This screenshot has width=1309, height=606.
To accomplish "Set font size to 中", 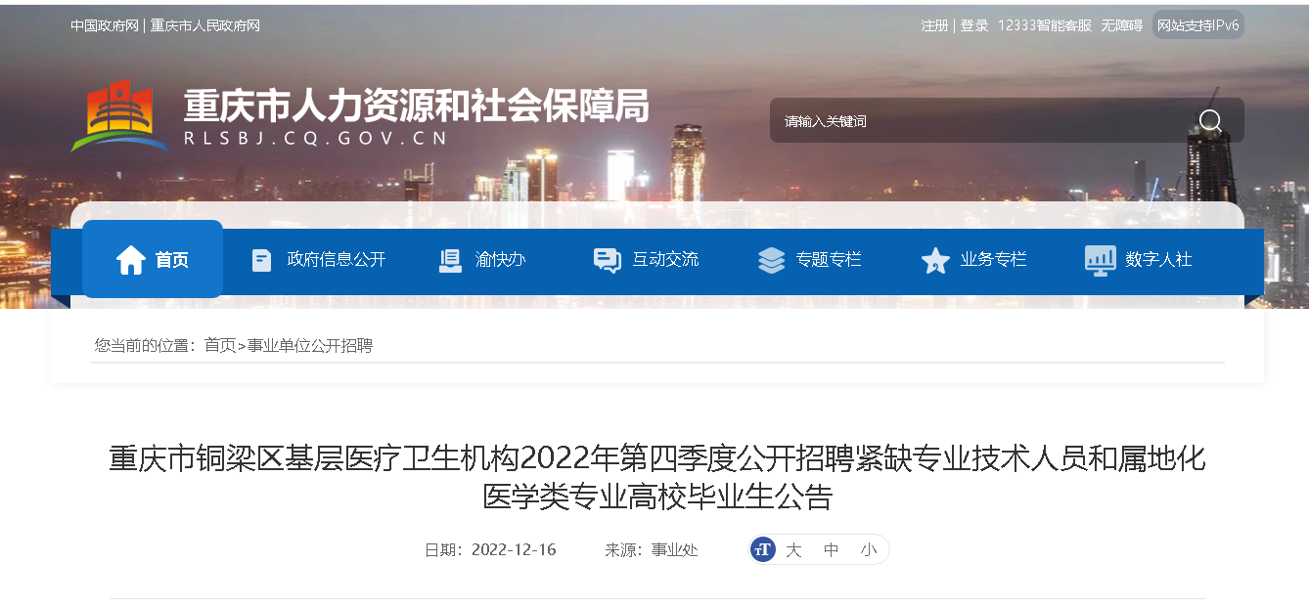I will 832,550.
